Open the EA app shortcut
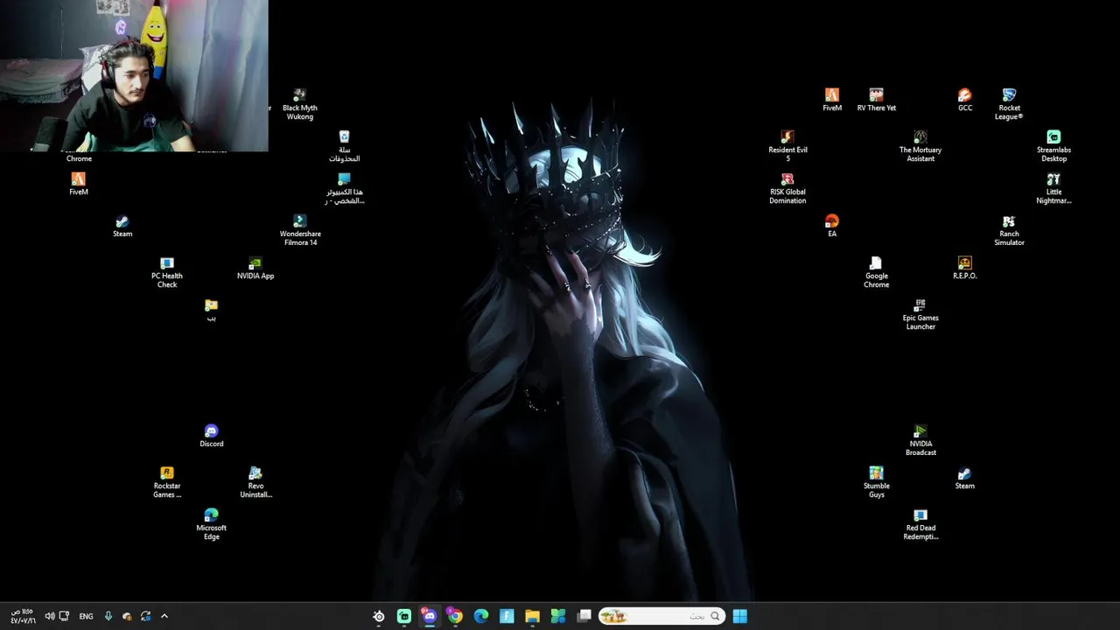This screenshot has width=1120, height=630. (832, 226)
